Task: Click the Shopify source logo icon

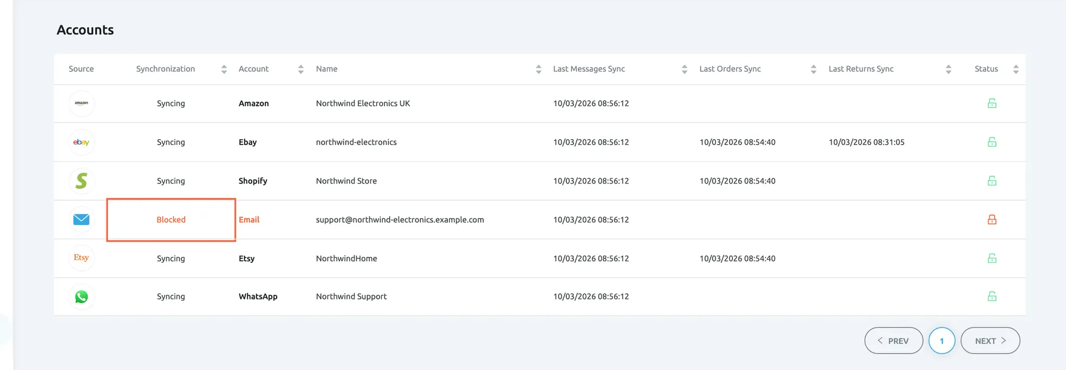Action: point(81,181)
